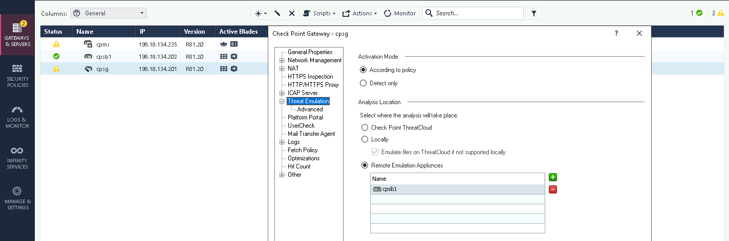
Task: Select the Detect only radio button
Action: [363, 83]
